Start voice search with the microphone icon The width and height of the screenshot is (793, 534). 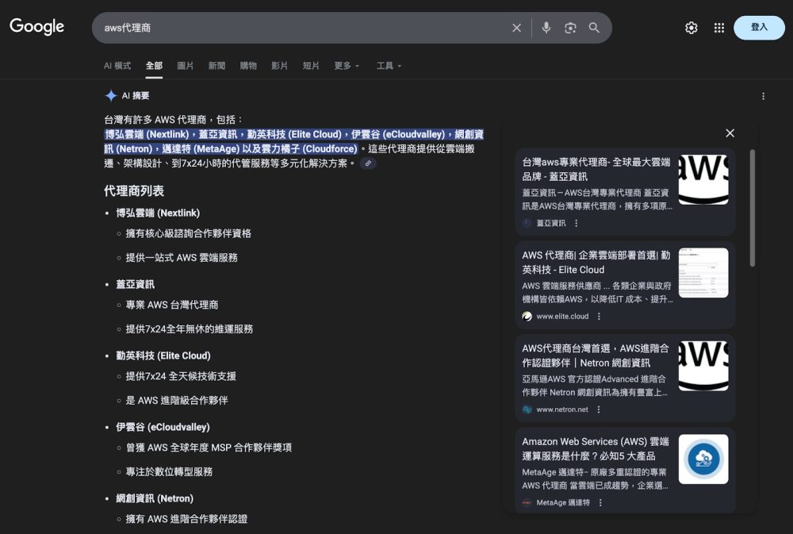click(x=546, y=27)
